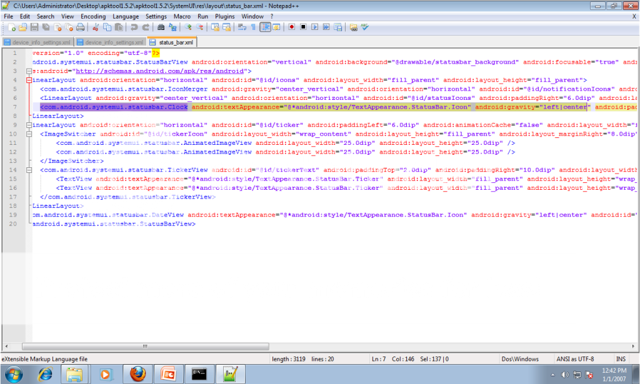Click the Undo arrow icon
Viewport: 640px width, 384px height.
(134, 27)
